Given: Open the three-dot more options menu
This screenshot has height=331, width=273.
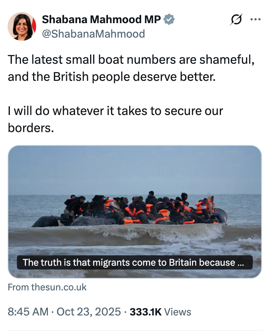Looking at the screenshot, I should coord(256,20).
